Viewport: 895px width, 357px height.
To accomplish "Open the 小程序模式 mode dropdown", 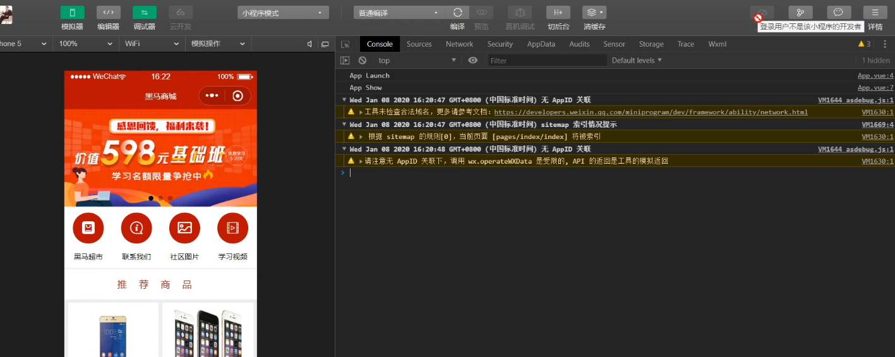I will (283, 13).
